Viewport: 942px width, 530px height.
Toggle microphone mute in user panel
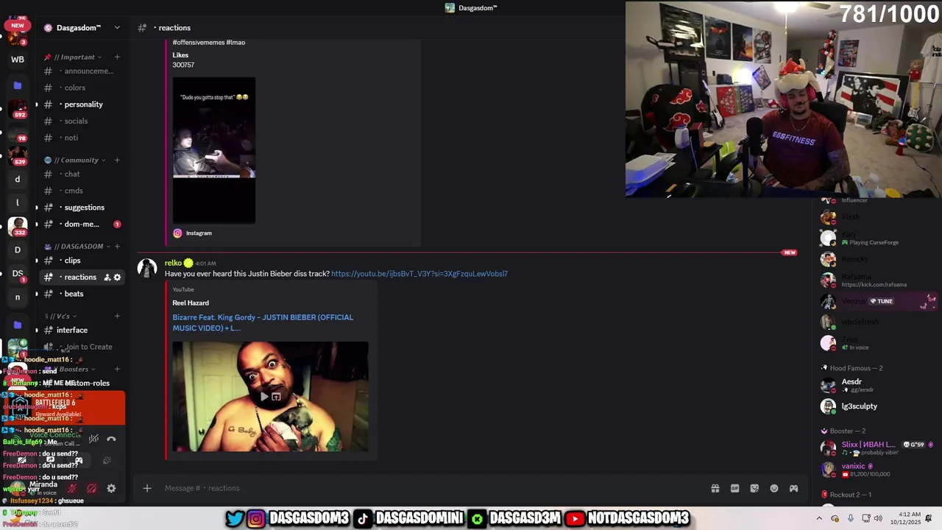pos(72,488)
